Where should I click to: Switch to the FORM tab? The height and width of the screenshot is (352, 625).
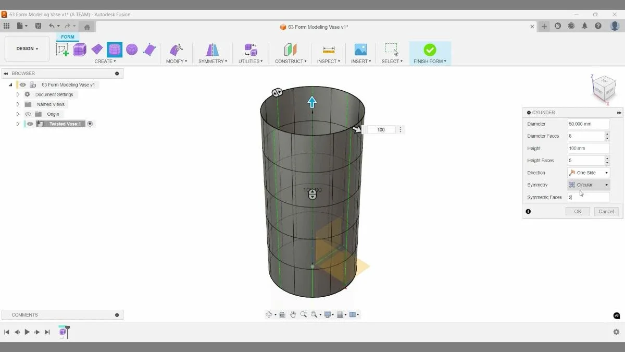[x=67, y=37]
